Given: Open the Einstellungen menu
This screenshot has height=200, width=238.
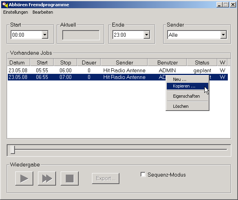Looking at the screenshot, I should pos(16,12).
